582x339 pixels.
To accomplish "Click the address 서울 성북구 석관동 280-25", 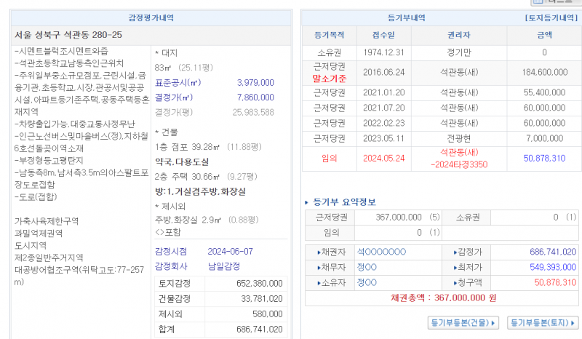I will click(68, 35).
